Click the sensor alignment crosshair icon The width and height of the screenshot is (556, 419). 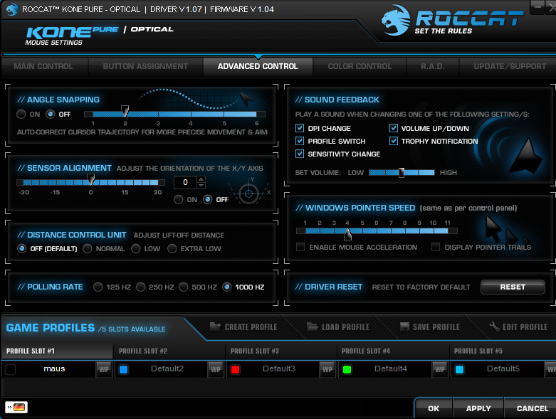(248, 193)
